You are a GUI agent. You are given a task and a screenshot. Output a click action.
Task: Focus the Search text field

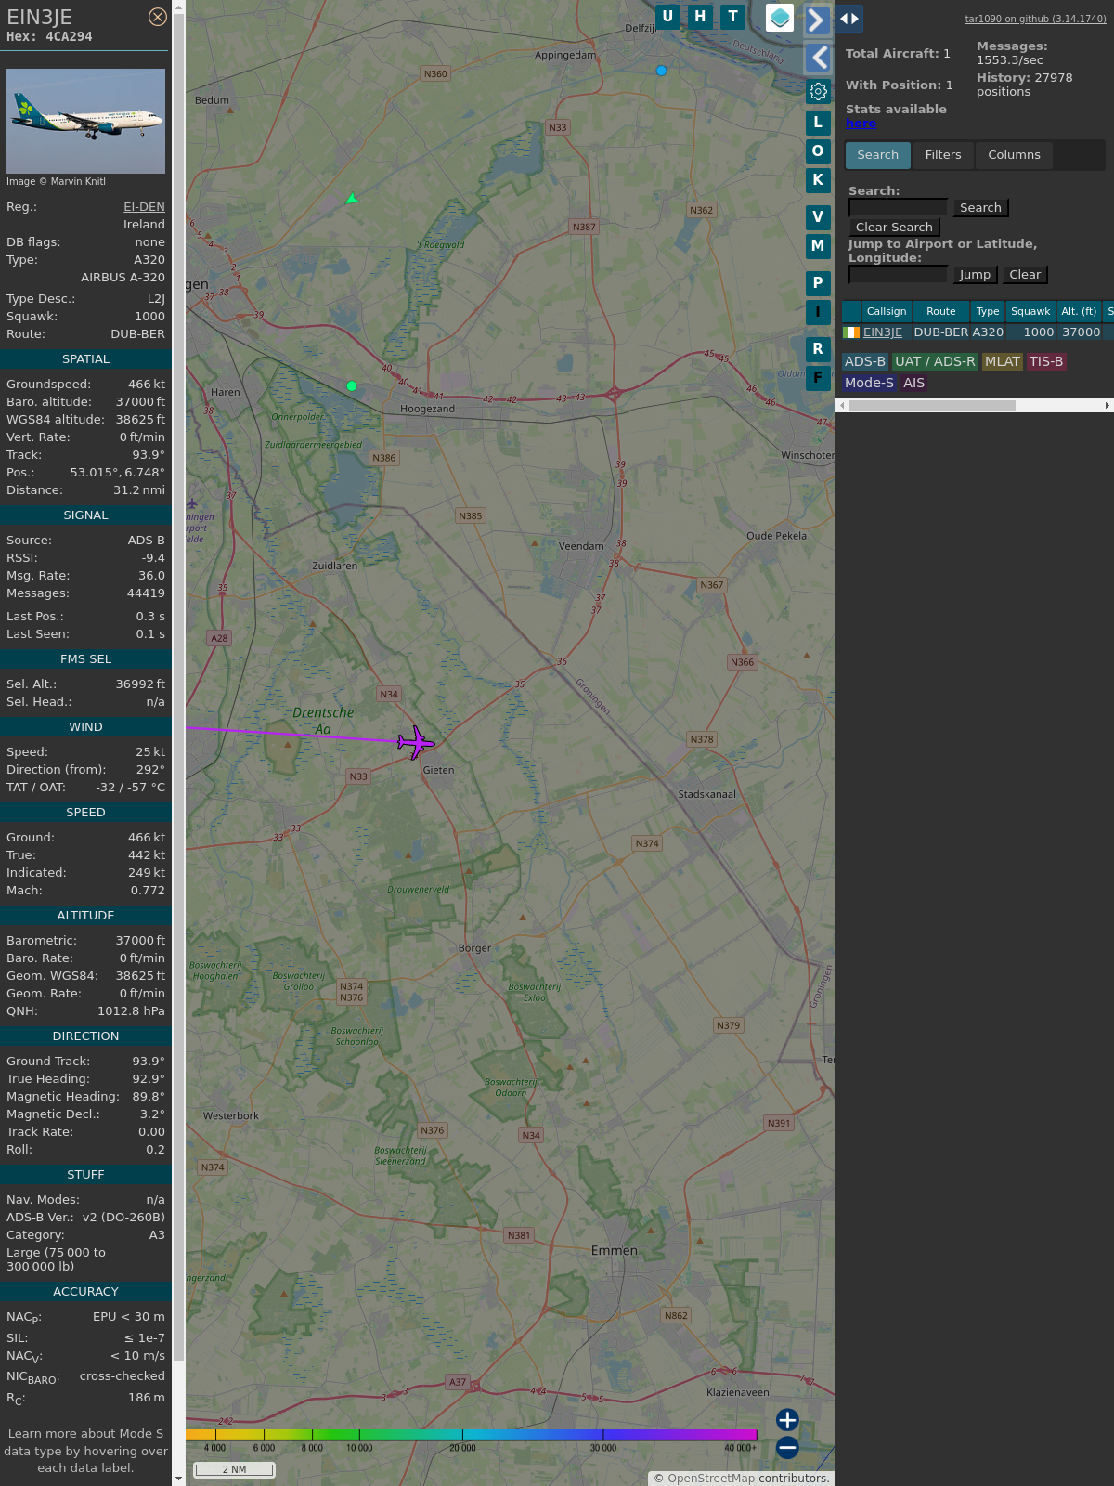point(898,208)
